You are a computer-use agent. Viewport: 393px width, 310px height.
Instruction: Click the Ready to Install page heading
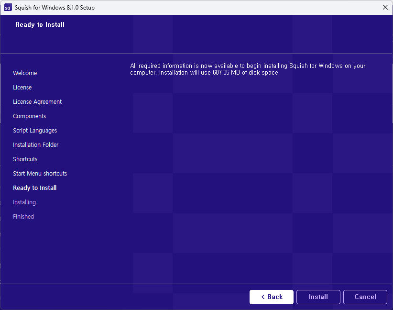40,24
